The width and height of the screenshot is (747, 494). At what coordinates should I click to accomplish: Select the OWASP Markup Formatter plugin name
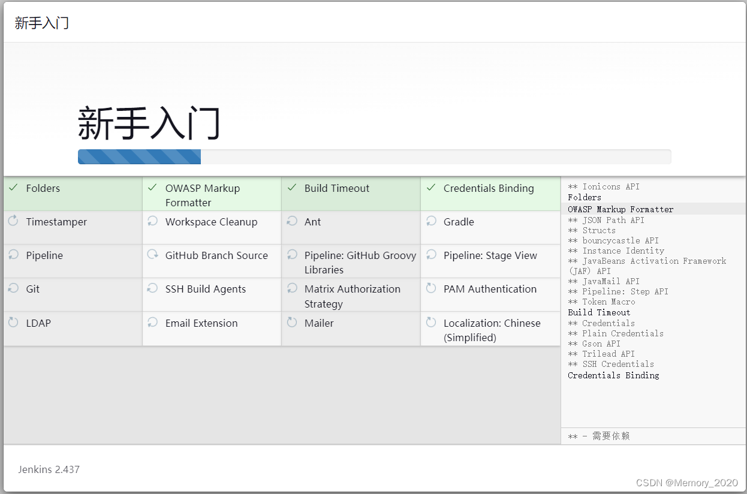pyautogui.click(x=203, y=195)
